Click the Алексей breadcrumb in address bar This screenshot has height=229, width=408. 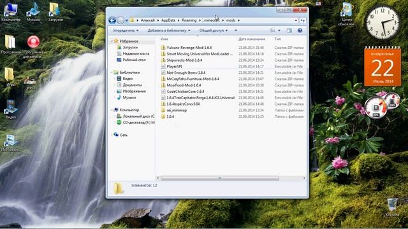pyautogui.click(x=147, y=20)
